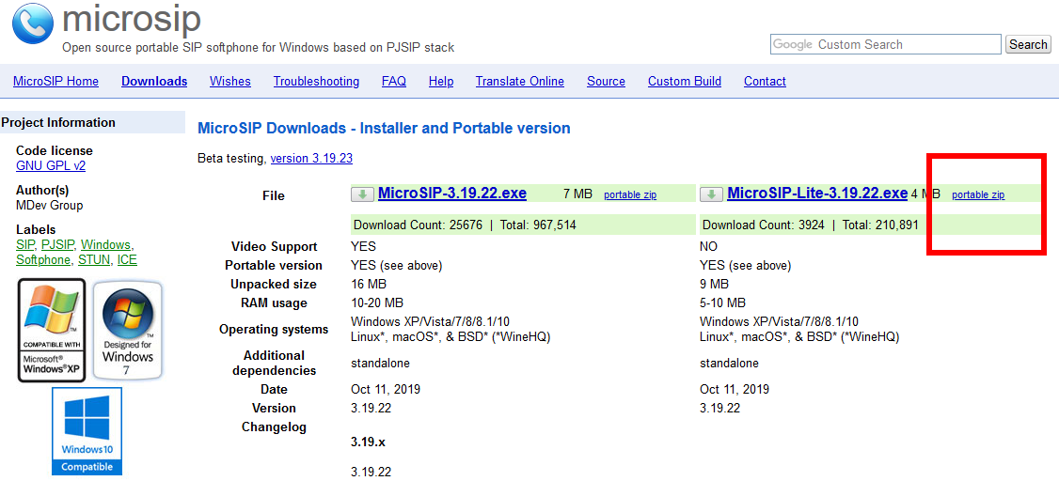Open the Troubleshooting page
Screen dimensions: 1059x481
click(x=316, y=82)
